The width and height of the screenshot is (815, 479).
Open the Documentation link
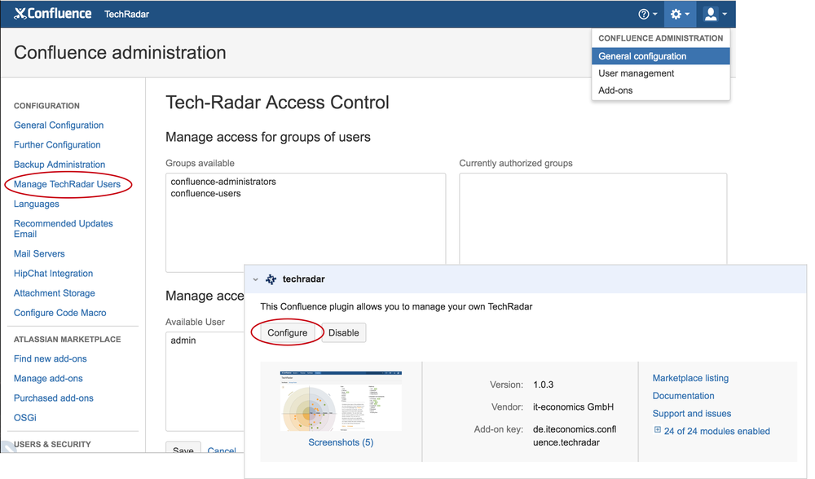tap(683, 396)
